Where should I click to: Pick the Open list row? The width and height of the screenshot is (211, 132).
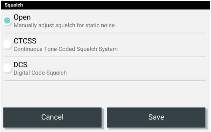point(105,21)
